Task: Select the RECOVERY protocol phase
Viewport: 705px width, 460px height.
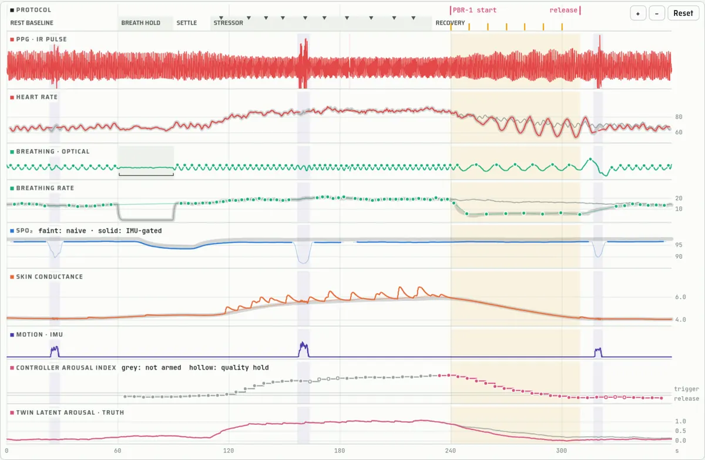Action: click(450, 23)
